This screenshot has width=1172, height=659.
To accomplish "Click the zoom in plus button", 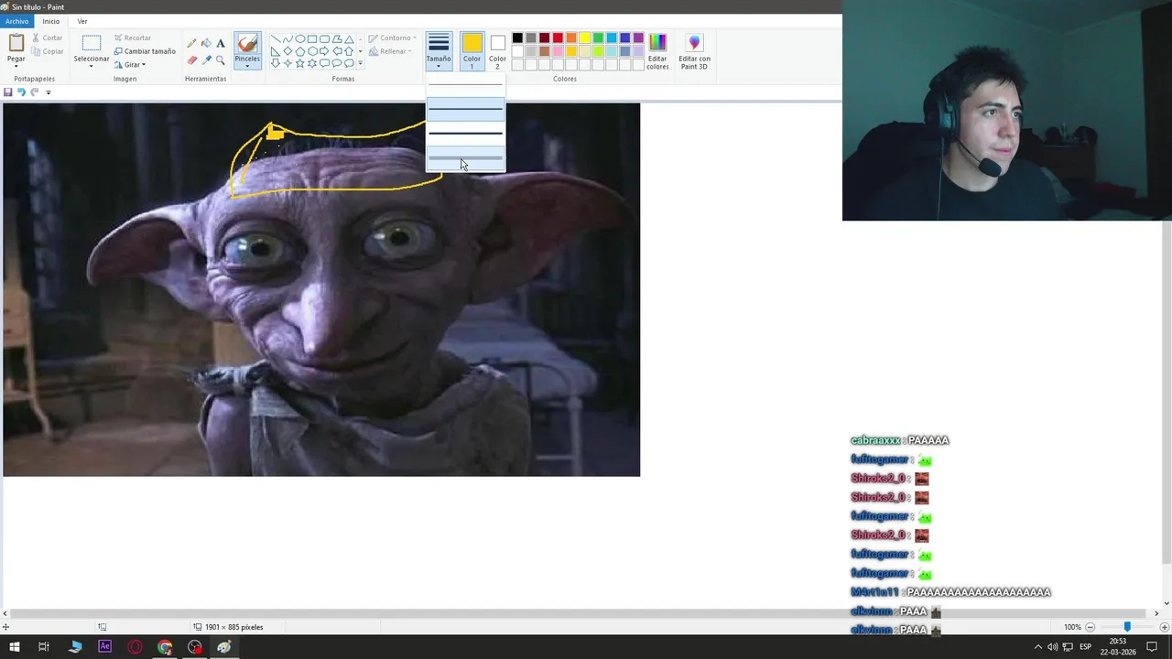I will tap(1164, 627).
